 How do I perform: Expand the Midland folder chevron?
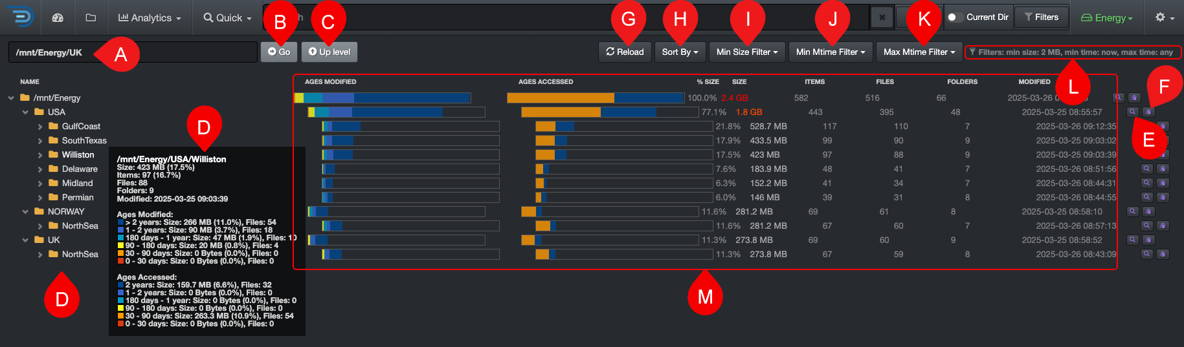click(x=40, y=184)
